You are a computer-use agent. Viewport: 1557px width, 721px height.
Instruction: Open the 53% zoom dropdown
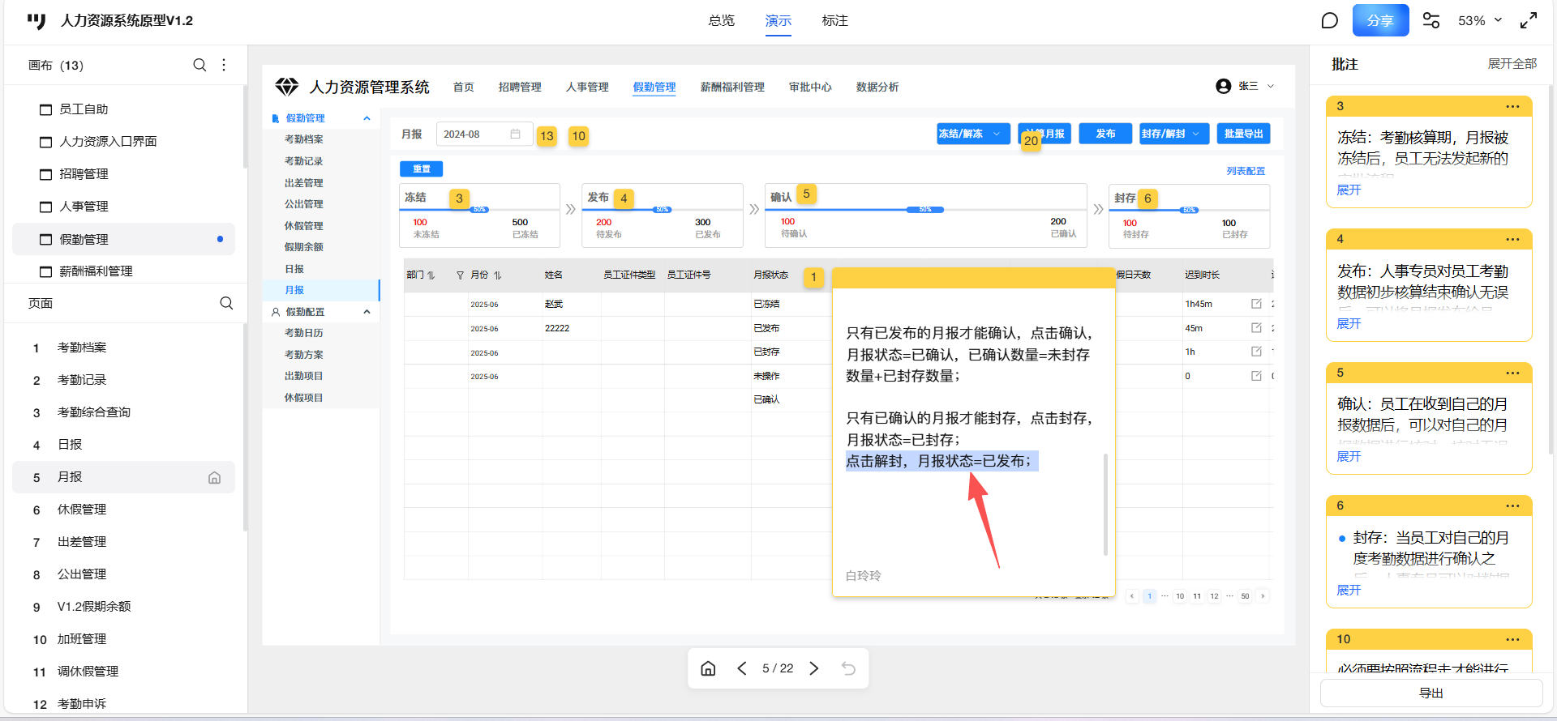(1480, 20)
